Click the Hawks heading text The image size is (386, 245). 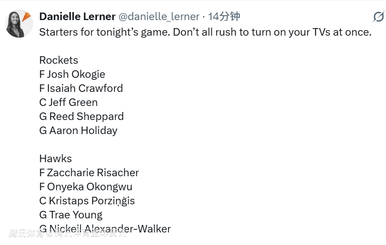[x=55, y=159]
